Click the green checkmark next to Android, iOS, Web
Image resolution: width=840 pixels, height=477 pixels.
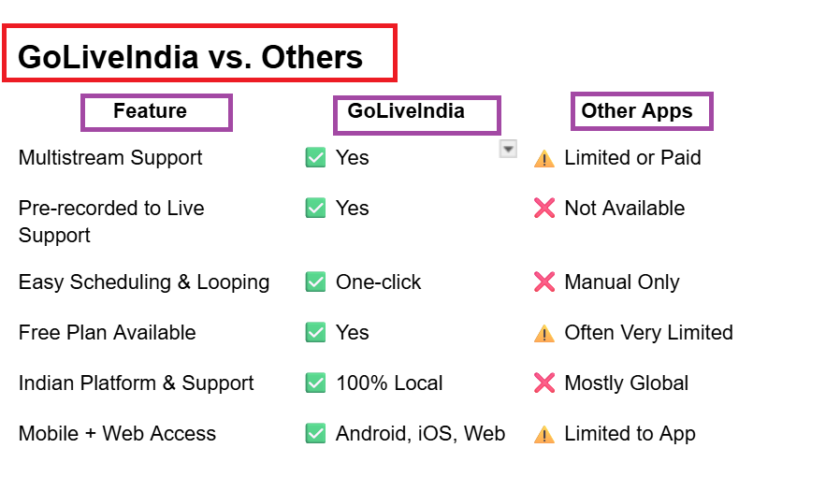[315, 434]
